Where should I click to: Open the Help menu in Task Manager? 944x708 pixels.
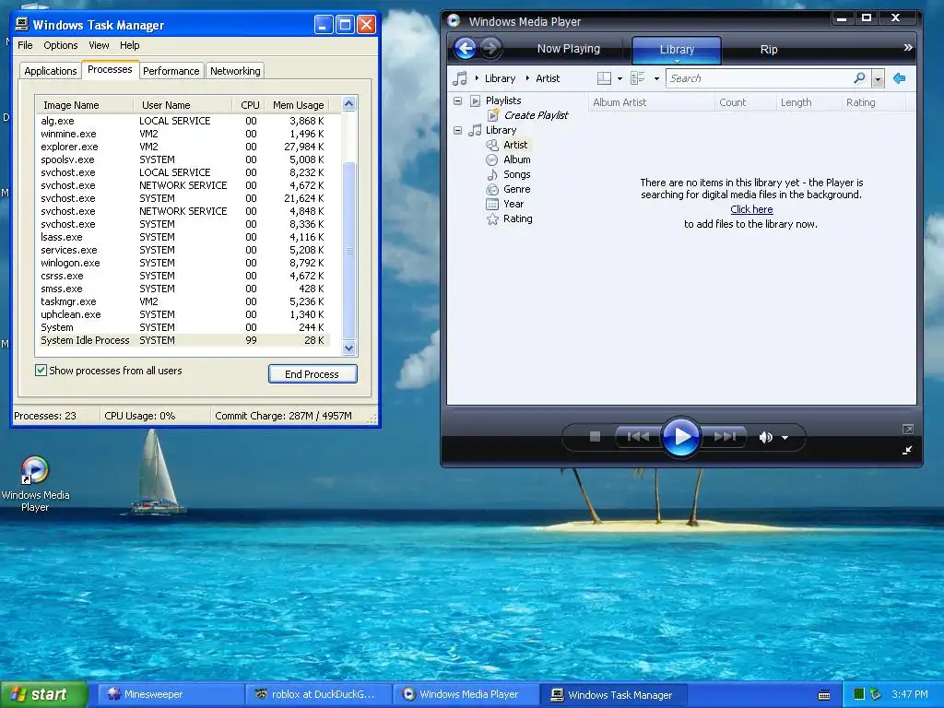(x=129, y=45)
